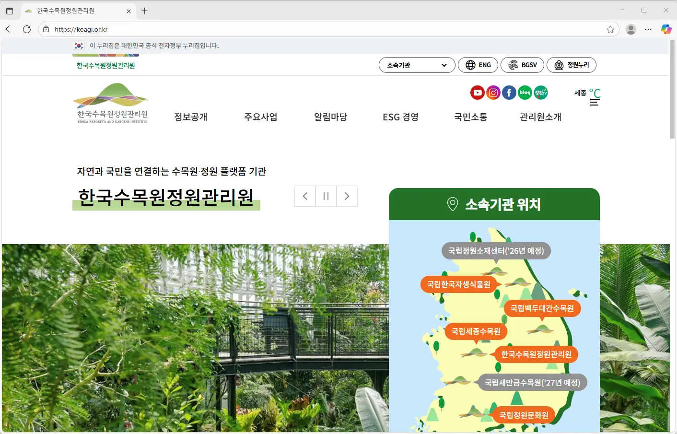
Task: Open the YouTube channel icon
Action: point(478,93)
